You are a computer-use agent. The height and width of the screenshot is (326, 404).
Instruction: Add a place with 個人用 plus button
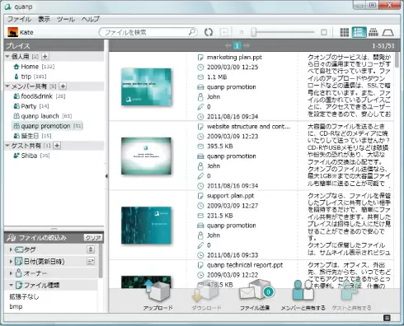pyautogui.click(x=45, y=56)
